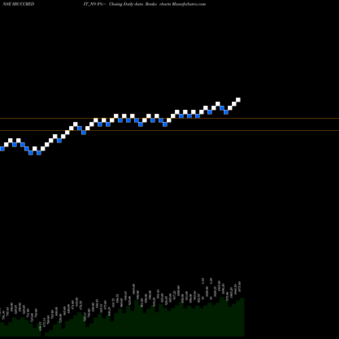Click the IT_N9 3%+- series label
The image size is (339, 339).
(95, 4)
